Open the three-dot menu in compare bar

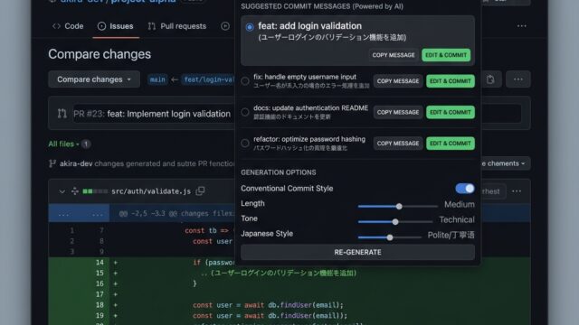(x=518, y=79)
